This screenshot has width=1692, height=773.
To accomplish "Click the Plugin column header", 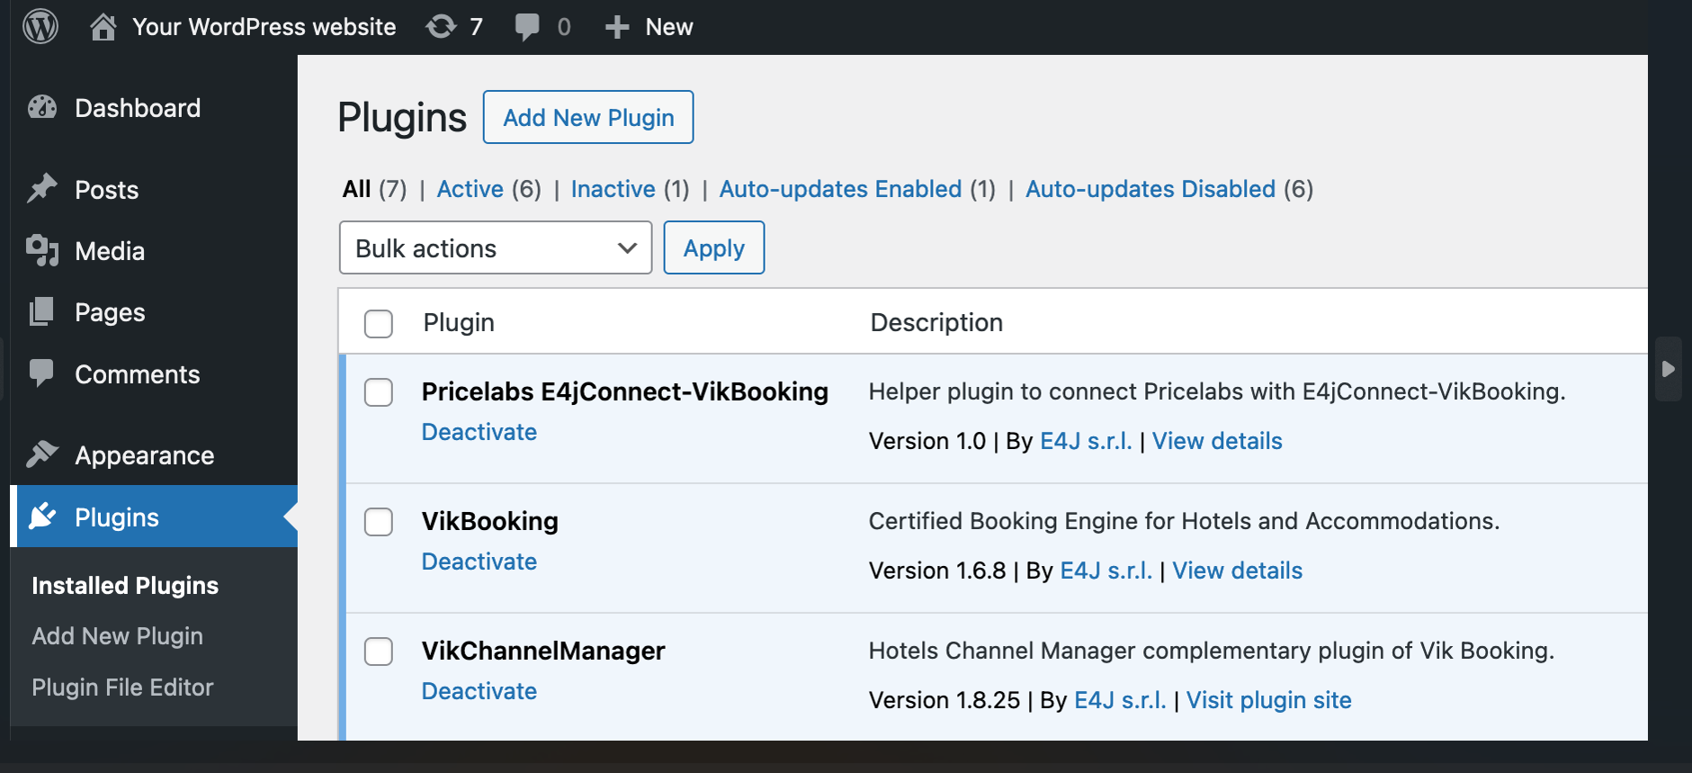I will click(x=459, y=322).
